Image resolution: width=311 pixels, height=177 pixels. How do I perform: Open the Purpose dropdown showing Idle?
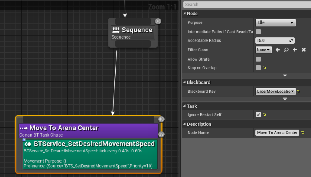tap(275, 23)
